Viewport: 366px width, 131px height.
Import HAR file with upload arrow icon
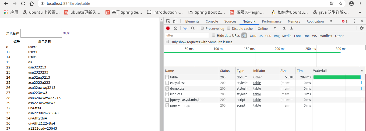pos(284,28)
